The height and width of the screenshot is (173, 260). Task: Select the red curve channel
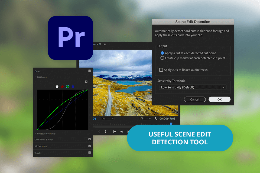[62, 86]
